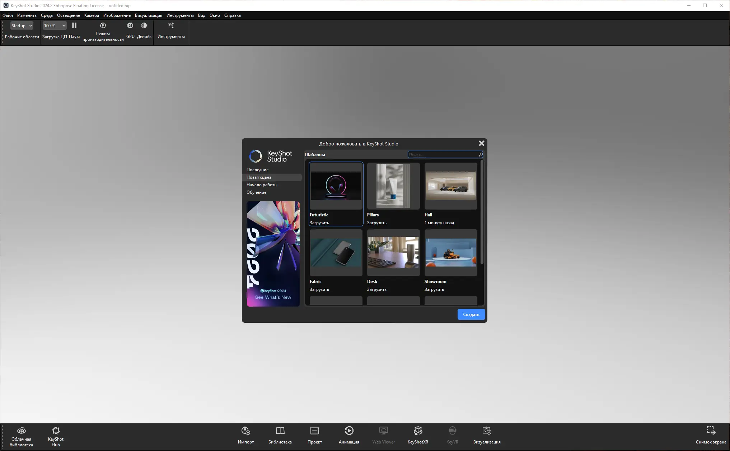730x451 pixels.
Task: Select the Обучение section in the welcome dialog
Action: point(256,192)
